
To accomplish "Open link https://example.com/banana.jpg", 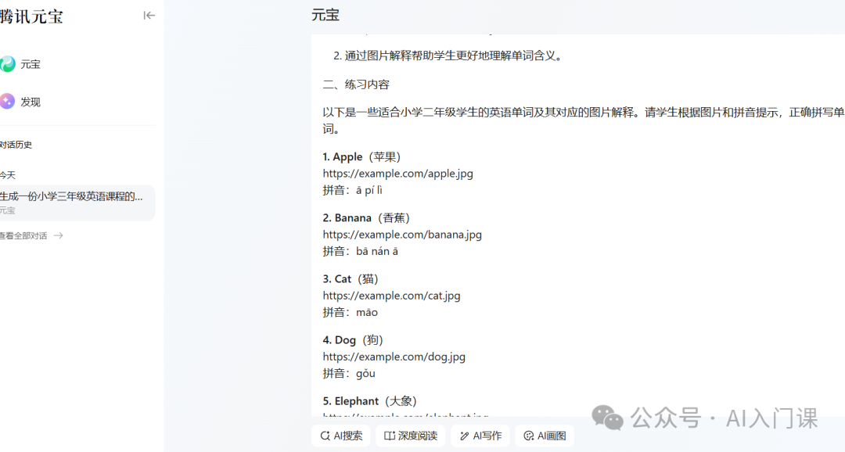I will (402, 235).
